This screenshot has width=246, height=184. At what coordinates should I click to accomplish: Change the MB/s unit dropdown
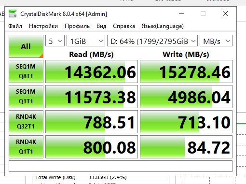216,41
